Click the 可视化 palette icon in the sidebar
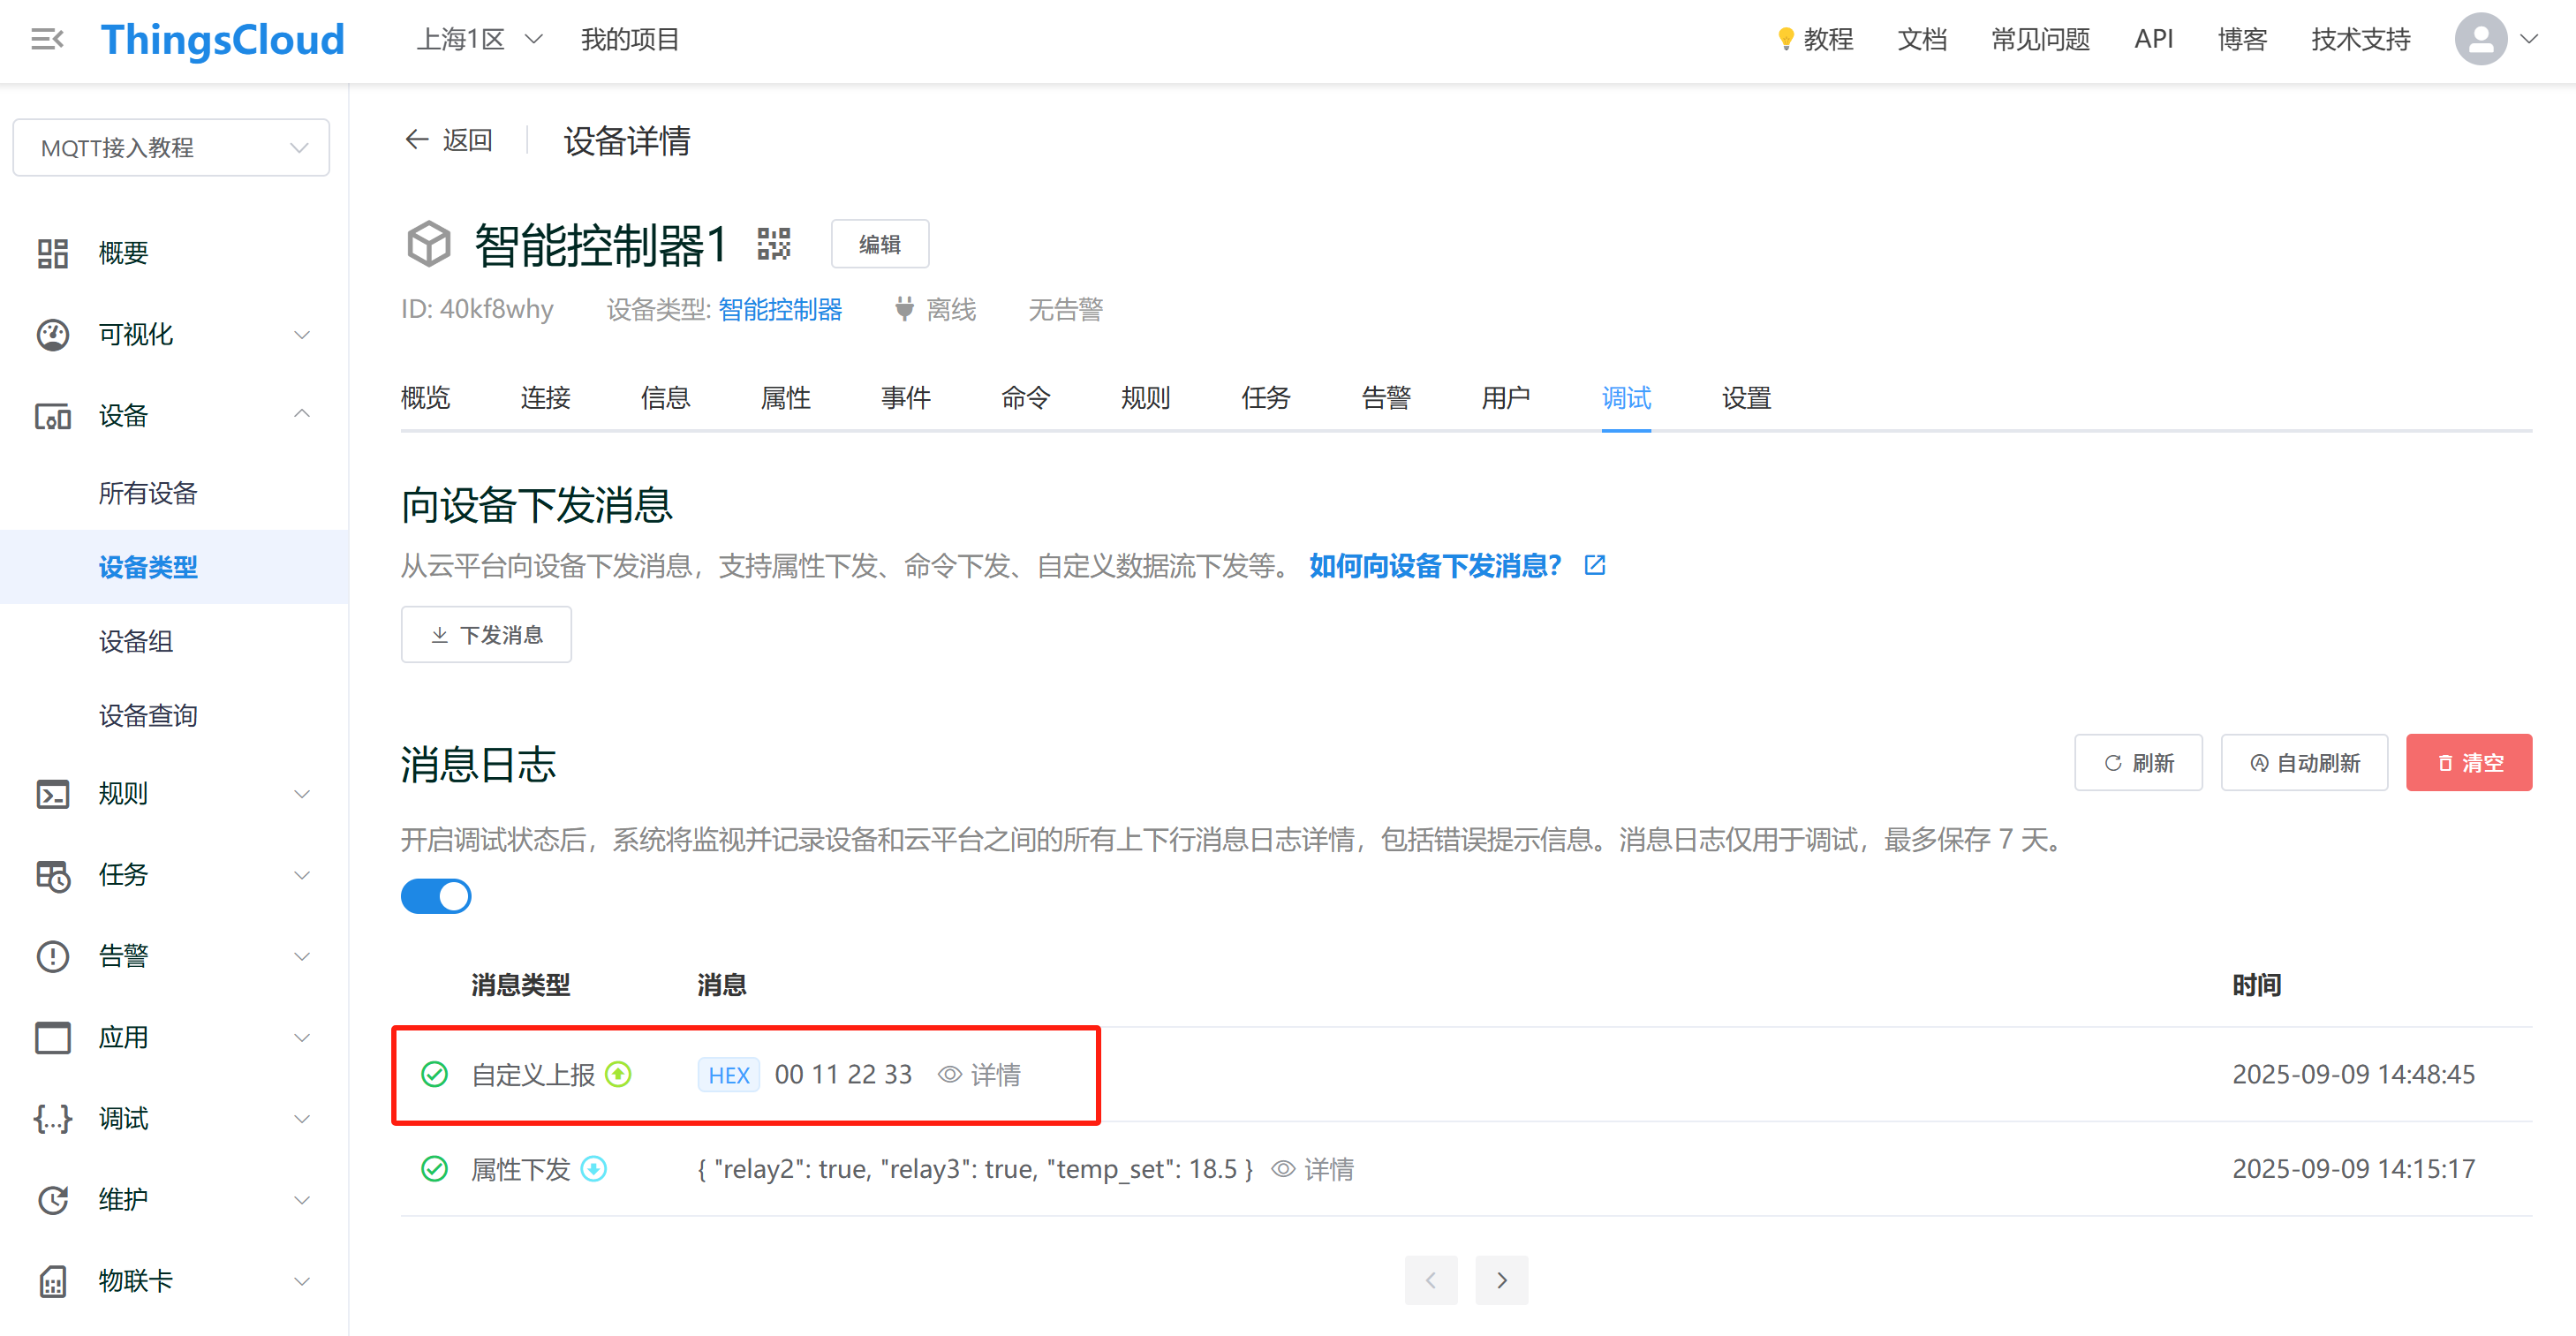Screen dimensions: 2576x1336 click(x=53, y=334)
